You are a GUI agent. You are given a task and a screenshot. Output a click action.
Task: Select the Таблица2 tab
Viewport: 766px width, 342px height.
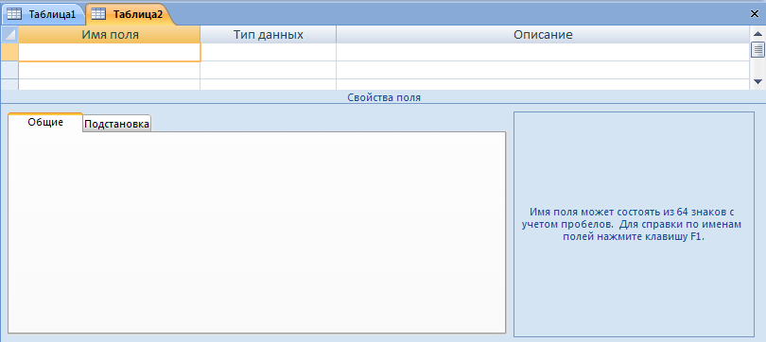tap(130, 14)
